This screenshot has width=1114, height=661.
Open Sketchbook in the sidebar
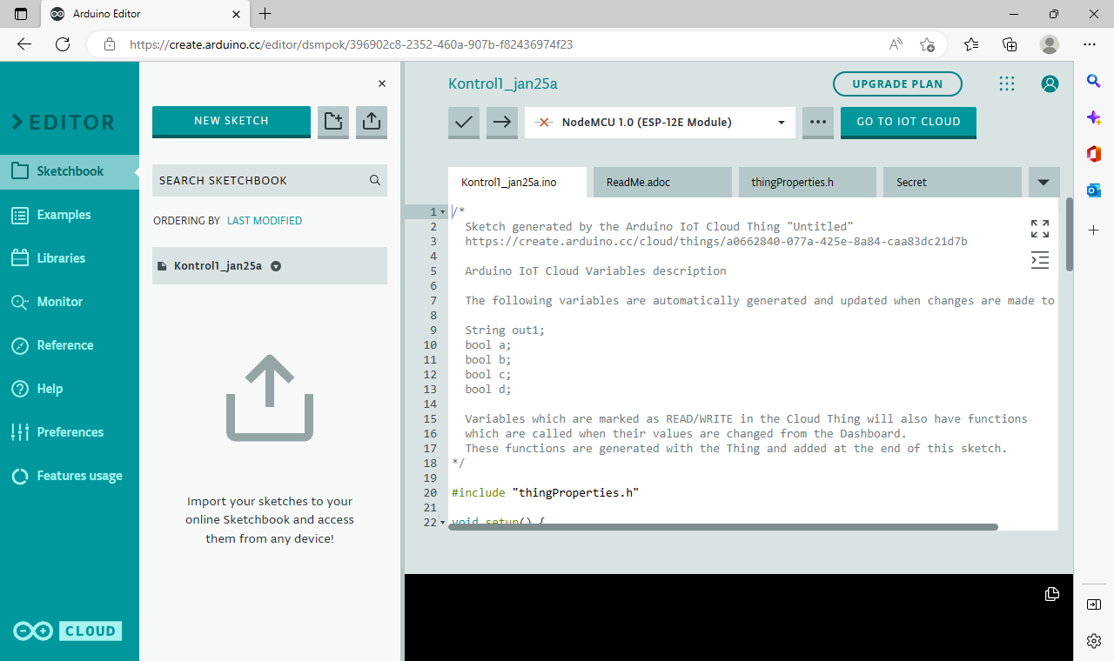click(x=70, y=171)
